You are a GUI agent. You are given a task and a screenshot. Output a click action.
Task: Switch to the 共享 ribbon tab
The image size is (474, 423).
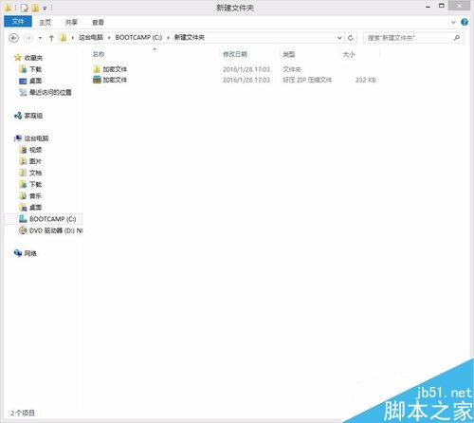pos(71,22)
